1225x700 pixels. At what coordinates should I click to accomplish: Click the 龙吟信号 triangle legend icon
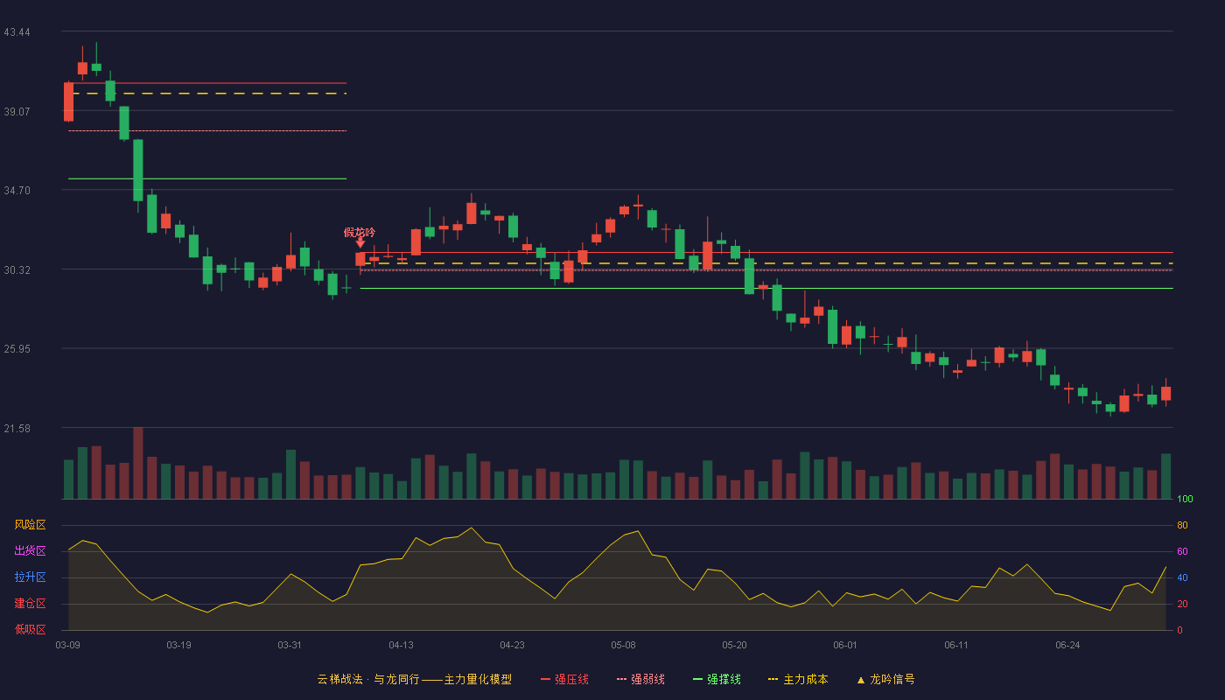tap(861, 680)
